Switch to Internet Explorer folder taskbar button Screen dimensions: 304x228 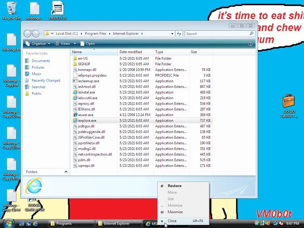[118, 224]
